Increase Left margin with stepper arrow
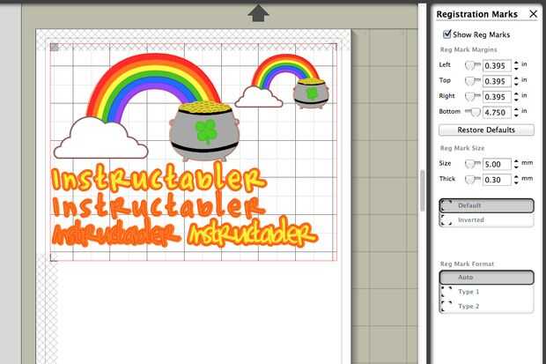Image resolution: width=546 pixels, height=364 pixels. tap(516, 63)
